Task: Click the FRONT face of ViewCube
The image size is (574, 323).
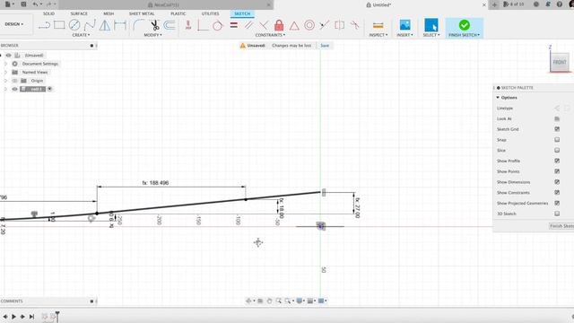Action: pyautogui.click(x=560, y=62)
